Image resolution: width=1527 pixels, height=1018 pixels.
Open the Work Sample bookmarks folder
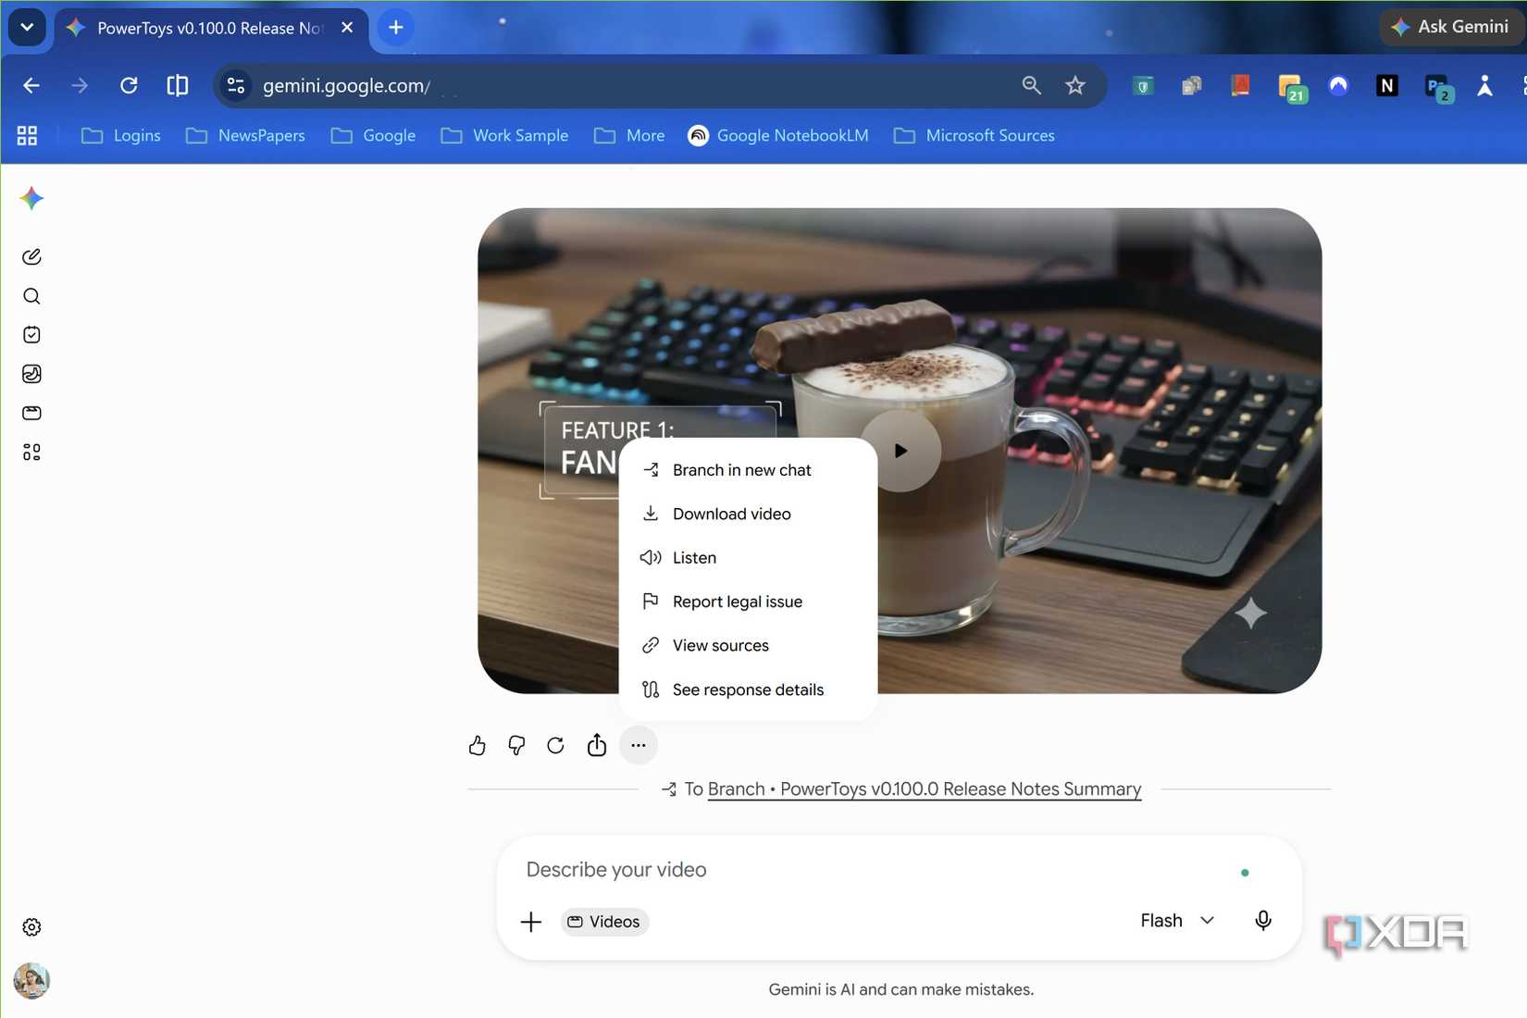(x=505, y=135)
